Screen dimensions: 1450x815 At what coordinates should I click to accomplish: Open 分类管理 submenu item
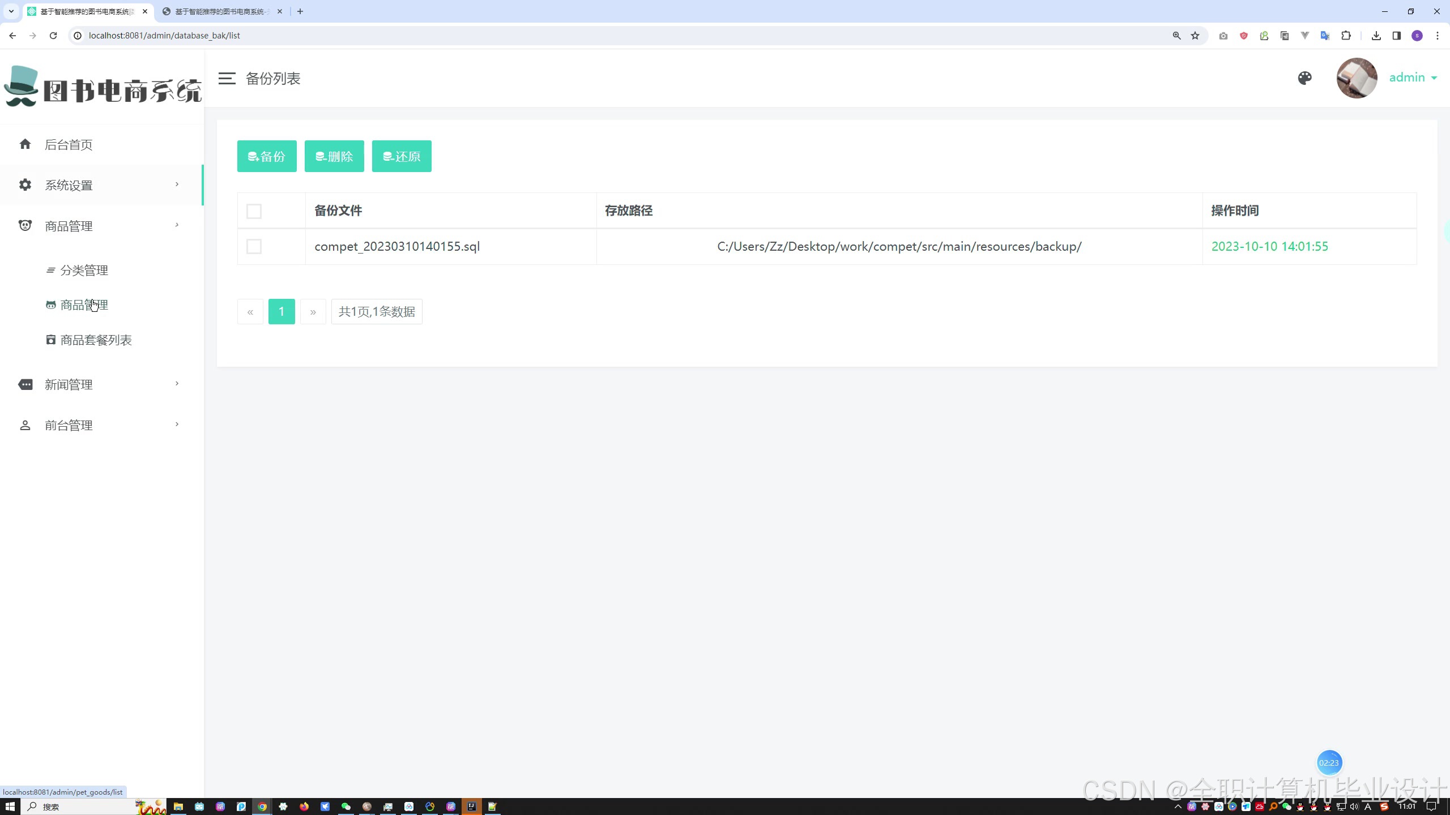point(84,271)
